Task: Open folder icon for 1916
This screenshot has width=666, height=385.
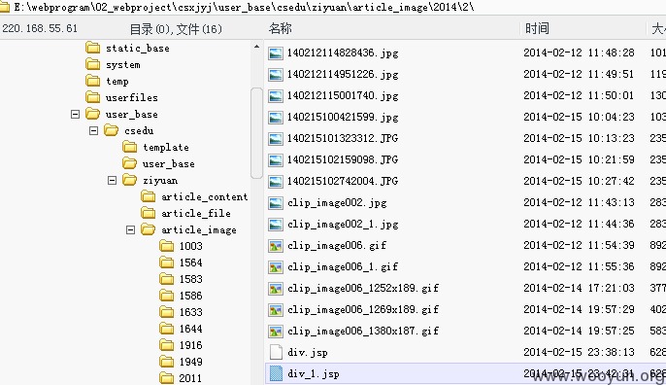Action: point(167,345)
